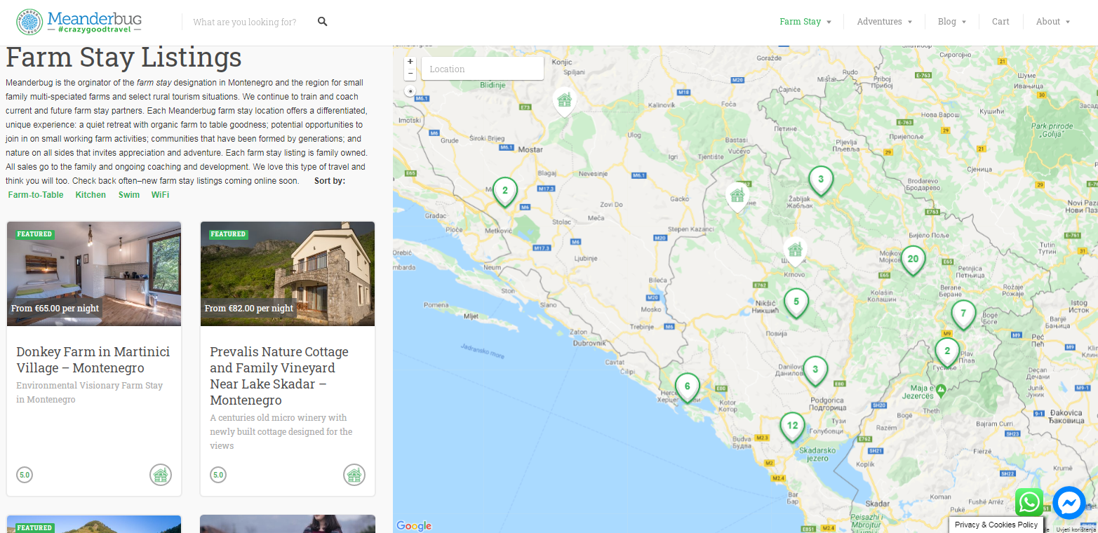Screen dimensions: 1098x533
Task: Click the Privacy & Cookies Policy button
Action: [x=996, y=525]
